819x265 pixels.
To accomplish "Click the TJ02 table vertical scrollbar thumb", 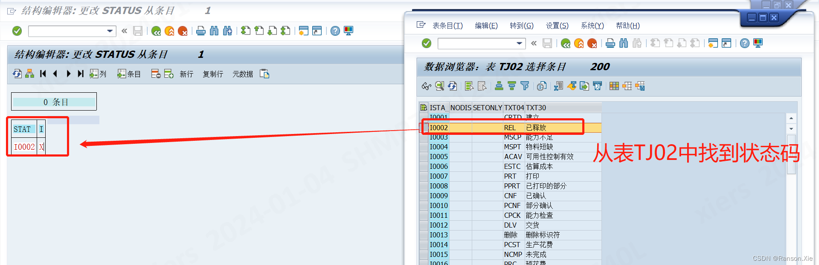I will (791, 154).
